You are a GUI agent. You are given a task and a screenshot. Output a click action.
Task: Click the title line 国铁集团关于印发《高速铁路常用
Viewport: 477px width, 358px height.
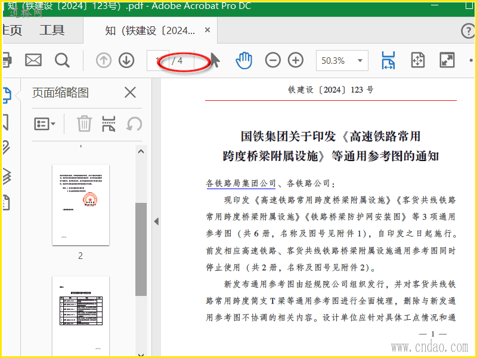331,136
